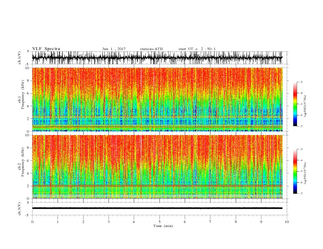This screenshot has height=249, width=323.
Task: Click the time axis tick label "0"
Action: (32, 222)
